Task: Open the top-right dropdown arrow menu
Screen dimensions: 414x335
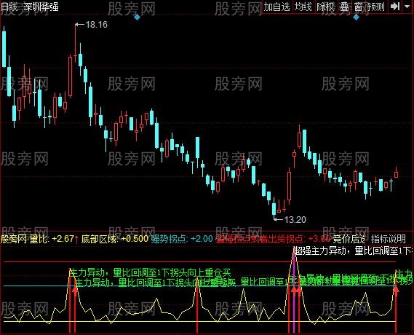Action: [x=407, y=7]
